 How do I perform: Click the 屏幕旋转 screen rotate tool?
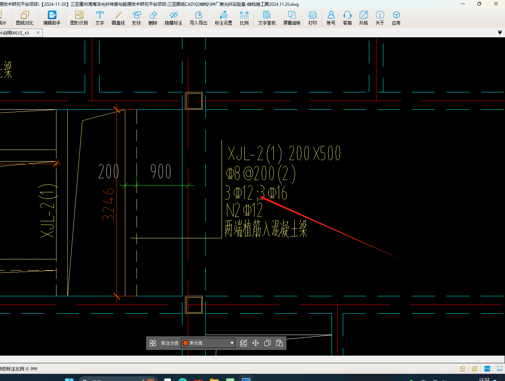tap(292, 18)
